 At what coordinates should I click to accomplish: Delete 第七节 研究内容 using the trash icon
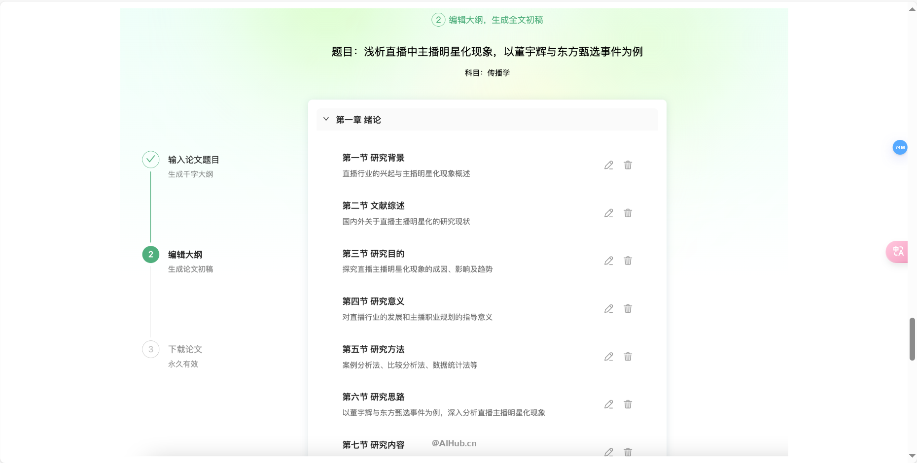pyautogui.click(x=628, y=452)
